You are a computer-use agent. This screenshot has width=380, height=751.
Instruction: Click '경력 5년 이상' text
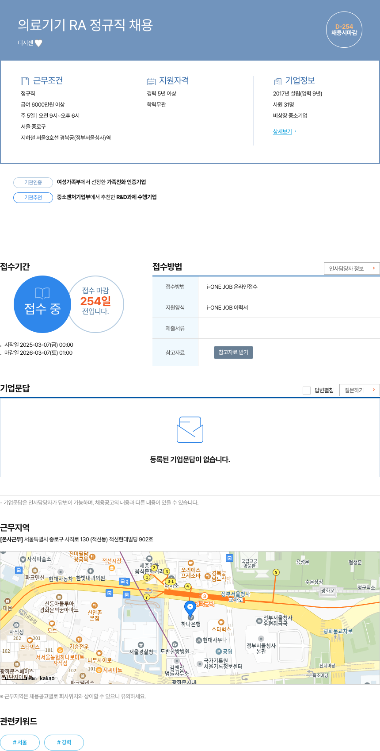(162, 93)
